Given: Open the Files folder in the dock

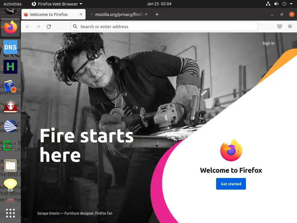Looking at the screenshot, I should pos(10,165).
